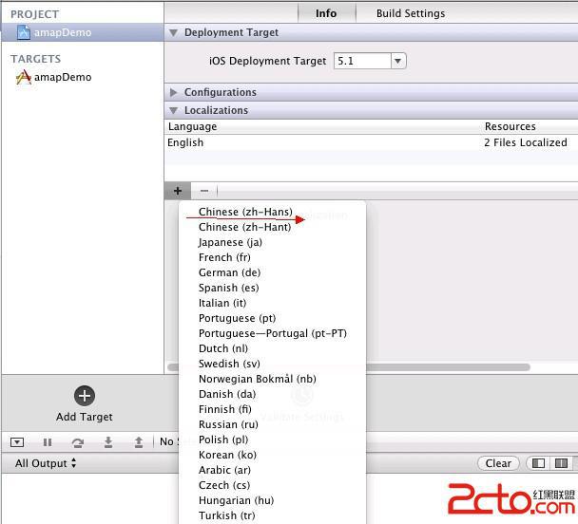Choose Polish (pl) from the menu
Viewport: 578px width, 524px height.
point(272,440)
